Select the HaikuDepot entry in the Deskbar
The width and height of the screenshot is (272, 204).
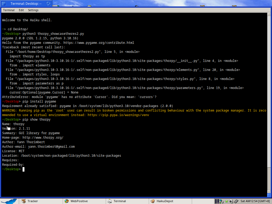coord(162,201)
